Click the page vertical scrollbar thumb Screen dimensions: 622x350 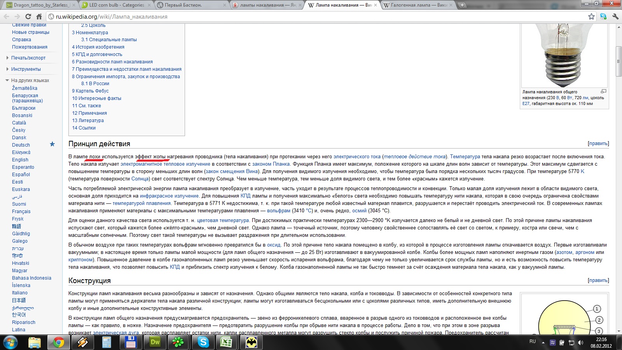(618, 61)
